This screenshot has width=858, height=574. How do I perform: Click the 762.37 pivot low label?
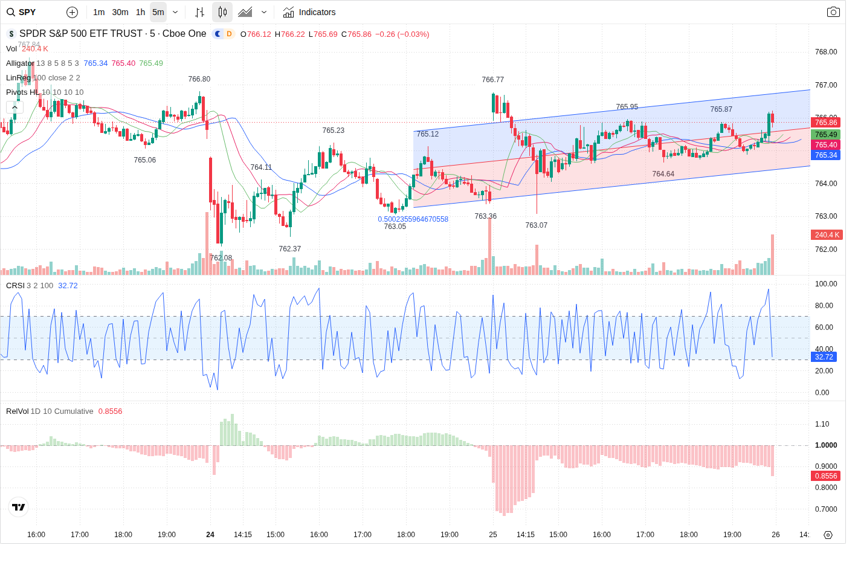(290, 249)
